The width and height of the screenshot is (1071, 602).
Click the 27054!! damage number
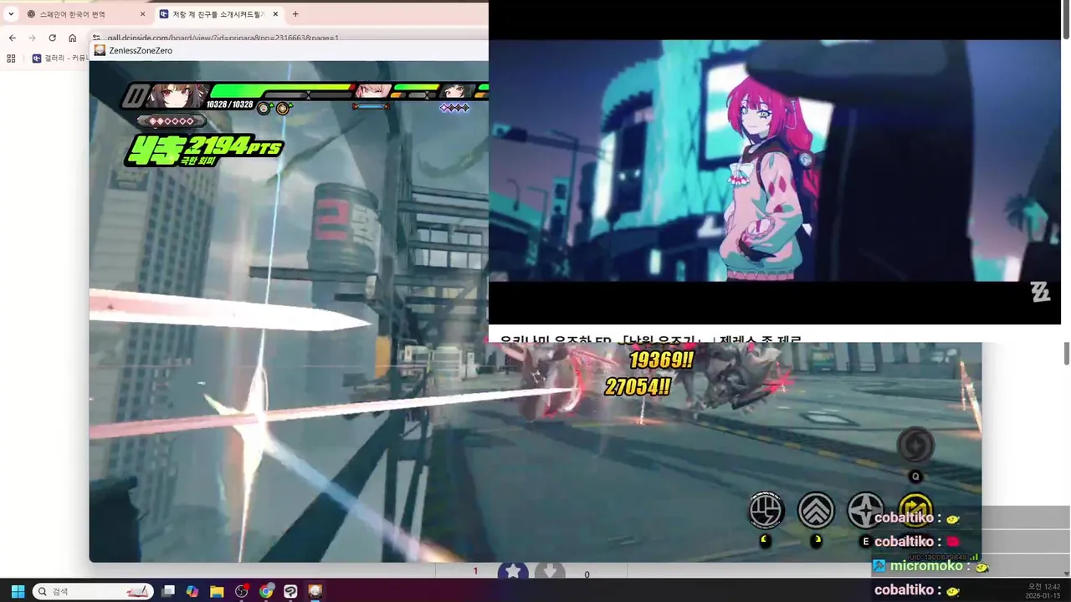click(x=637, y=386)
